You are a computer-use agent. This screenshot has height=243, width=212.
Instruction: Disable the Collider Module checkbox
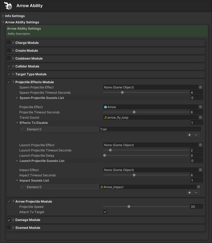pyautogui.click(x=9, y=66)
